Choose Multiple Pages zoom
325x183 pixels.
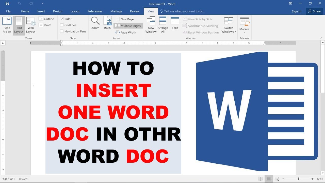[x=128, y=26]
